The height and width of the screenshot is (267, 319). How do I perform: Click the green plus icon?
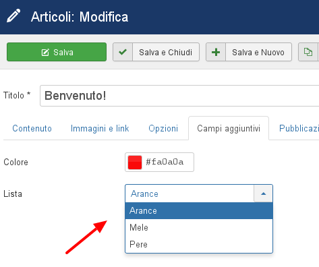click(x=216, y=52)
